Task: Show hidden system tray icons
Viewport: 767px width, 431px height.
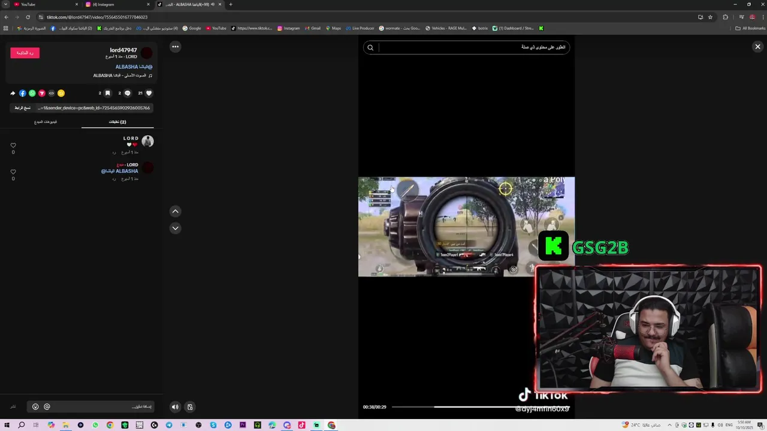Action: [669, 425]
